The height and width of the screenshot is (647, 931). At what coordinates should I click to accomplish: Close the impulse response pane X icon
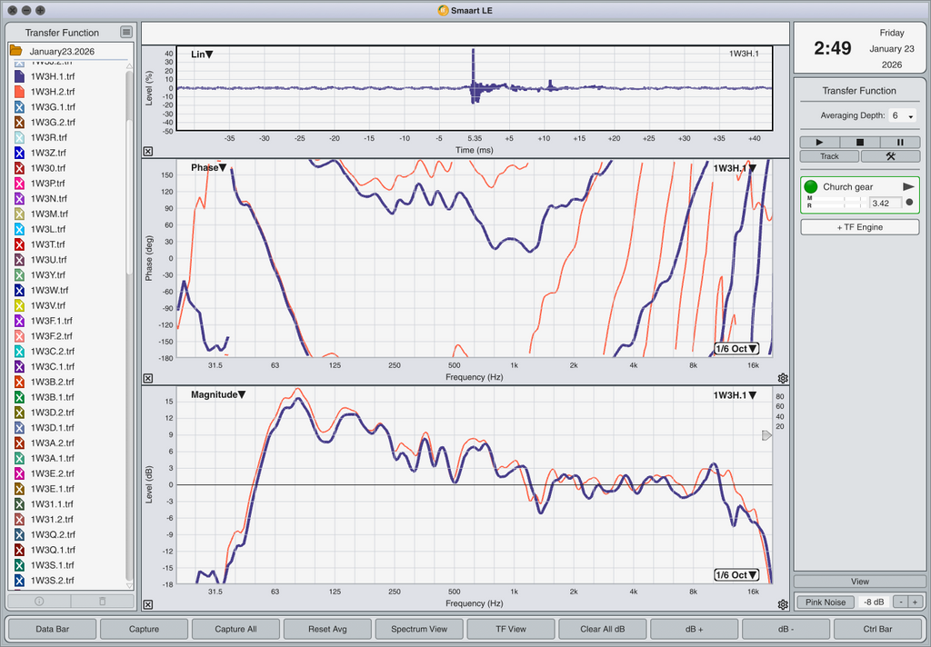tap(148, 152)
